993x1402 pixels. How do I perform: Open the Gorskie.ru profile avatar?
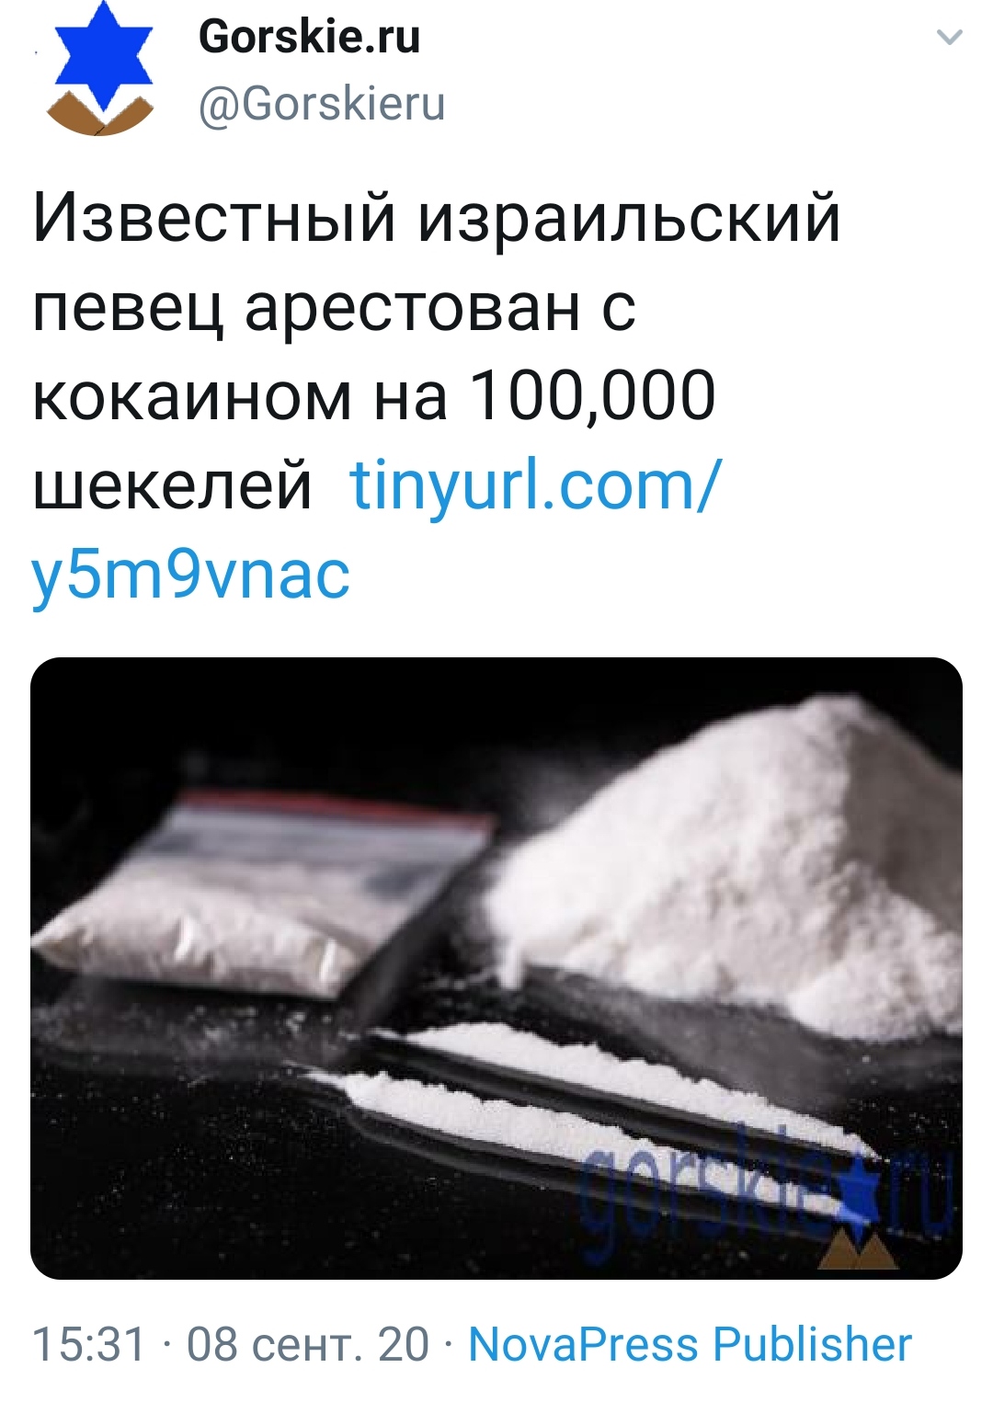101,70
